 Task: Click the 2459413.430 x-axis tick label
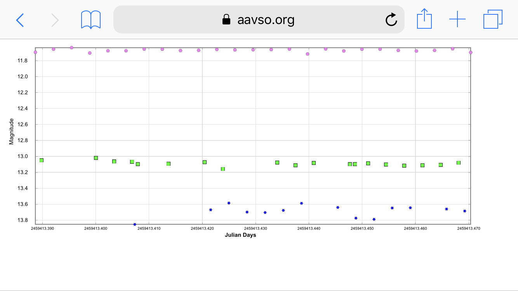click(x=256, y=229)
